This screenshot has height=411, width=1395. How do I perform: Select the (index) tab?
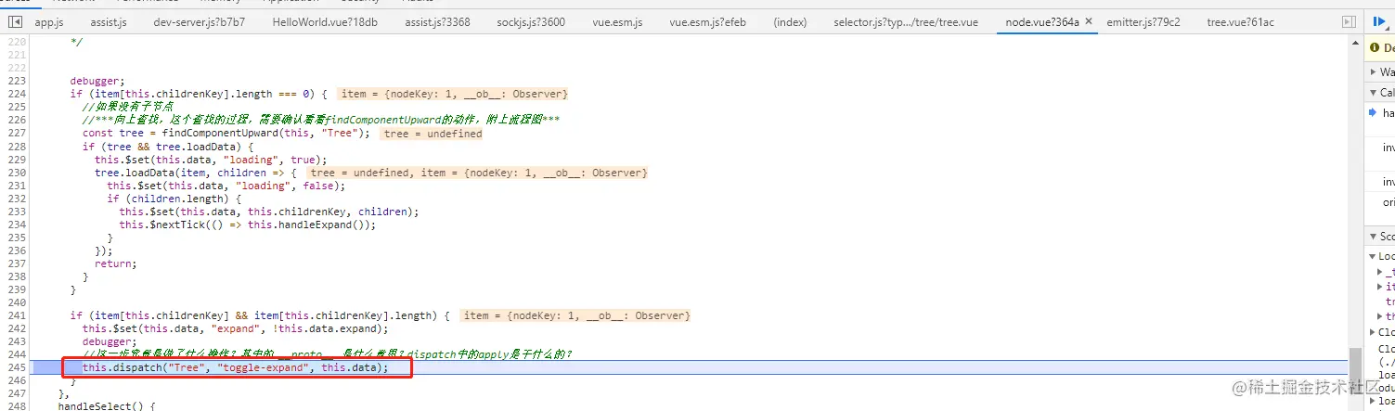[790, 21]
